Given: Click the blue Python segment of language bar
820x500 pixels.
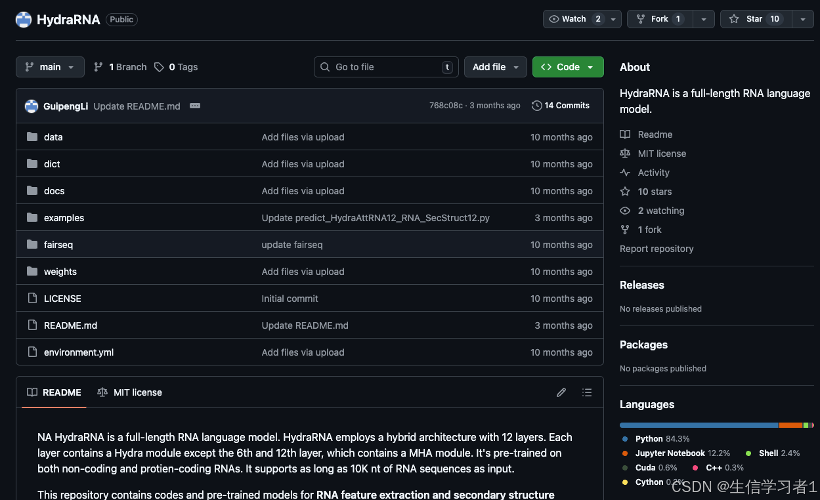Looking at the screenshot, I should 699,425.
